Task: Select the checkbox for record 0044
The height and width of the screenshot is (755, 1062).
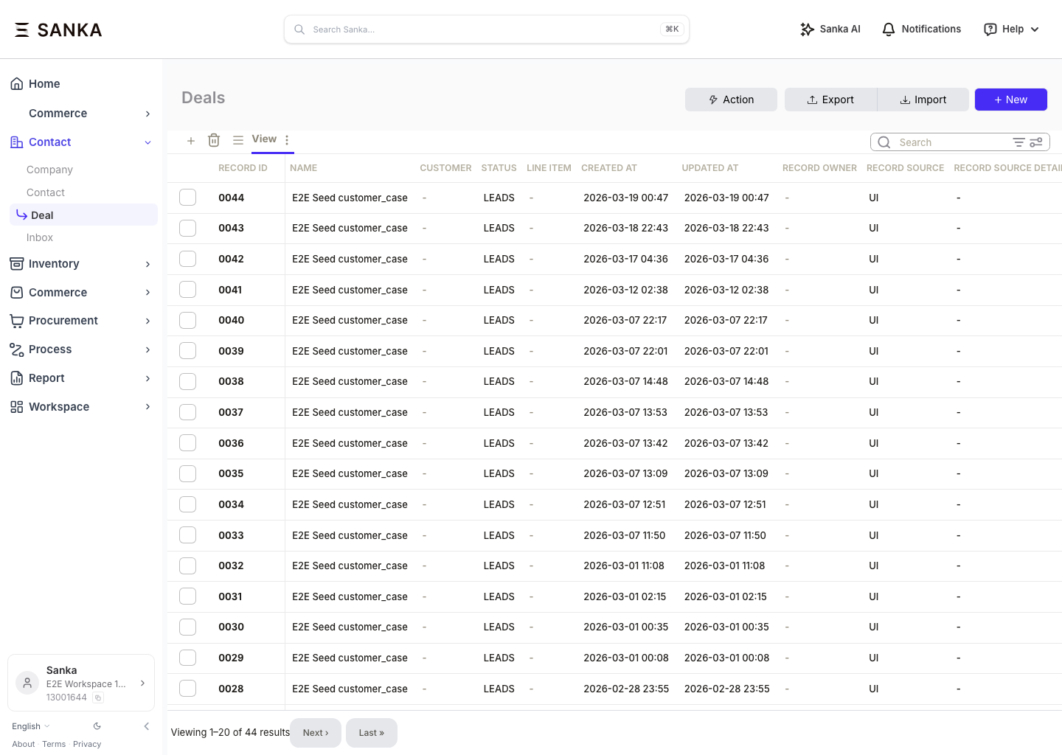Action: click(188, 198)
